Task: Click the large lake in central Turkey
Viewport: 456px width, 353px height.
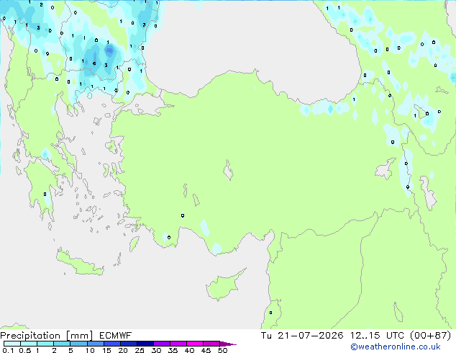Action: point(228,171)
